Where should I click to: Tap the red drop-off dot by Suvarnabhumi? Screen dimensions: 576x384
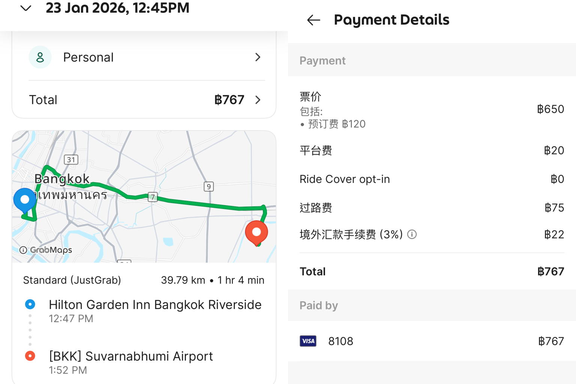(x=30, y=355)
